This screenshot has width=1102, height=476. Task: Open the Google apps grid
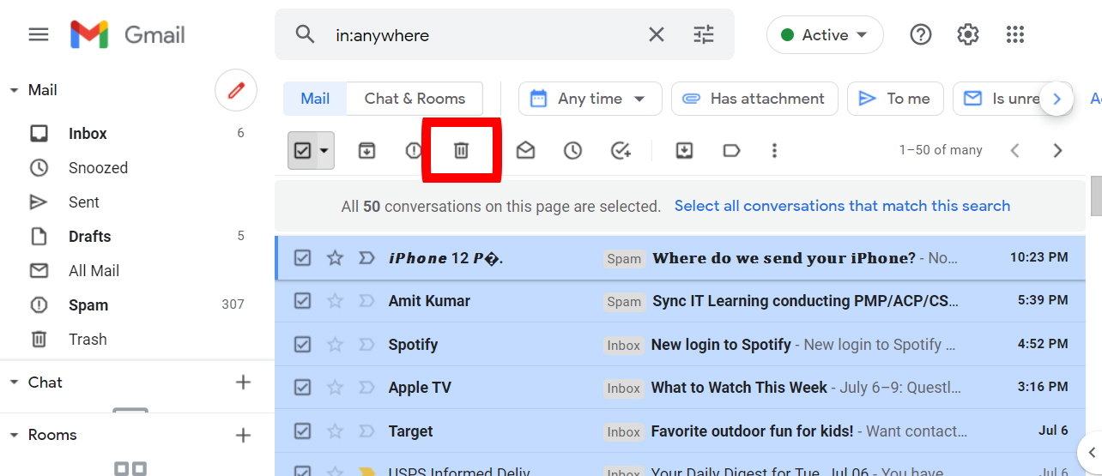(x=1015, y=34)
